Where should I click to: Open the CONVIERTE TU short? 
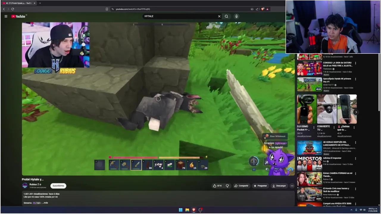click(327, 109)
